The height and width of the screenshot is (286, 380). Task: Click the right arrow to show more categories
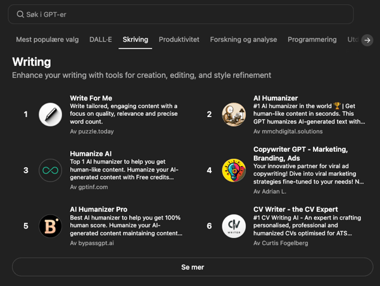point(367,40)
